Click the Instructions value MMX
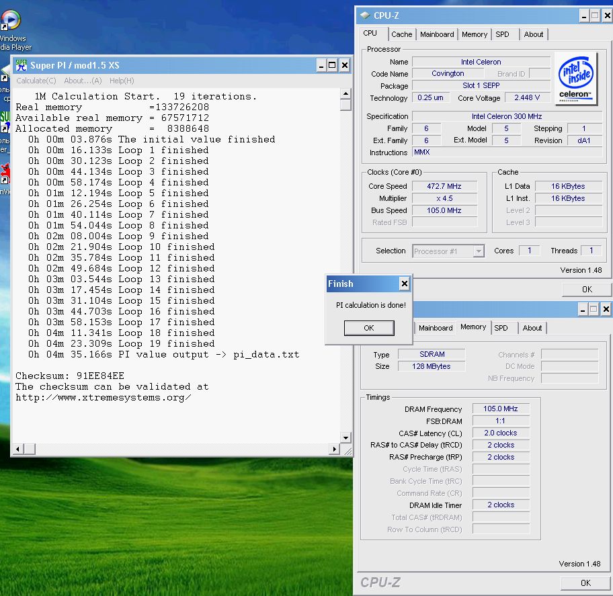Viewport: 613px width, 596px height. click(x=507, y=152)
